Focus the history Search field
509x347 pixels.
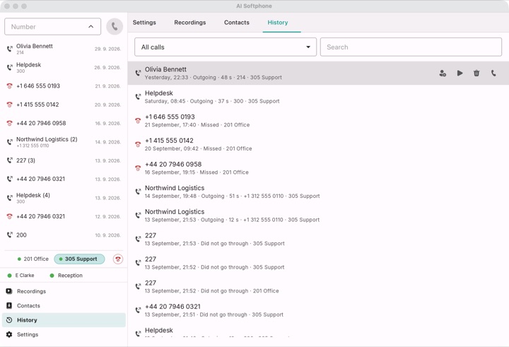coord(411,47)
